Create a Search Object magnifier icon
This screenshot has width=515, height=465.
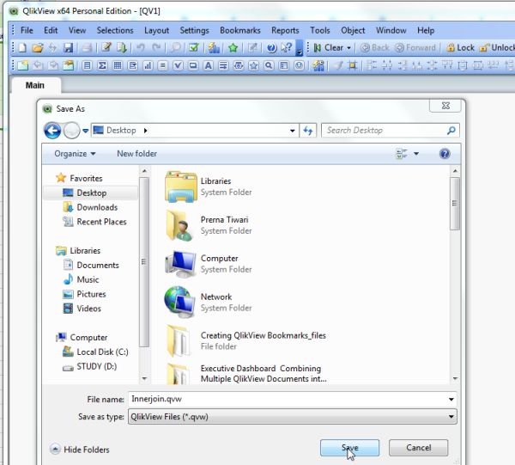(x=269, y=66)
